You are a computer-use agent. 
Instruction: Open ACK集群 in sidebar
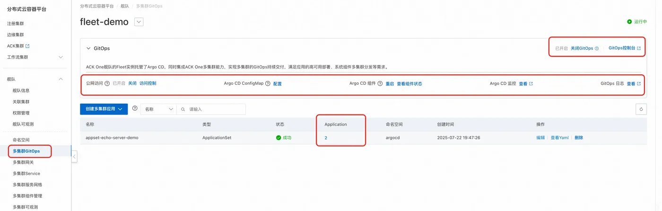16,46
